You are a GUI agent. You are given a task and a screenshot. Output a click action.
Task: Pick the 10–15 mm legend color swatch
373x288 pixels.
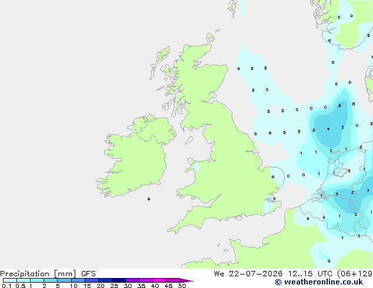coord(78,280)
